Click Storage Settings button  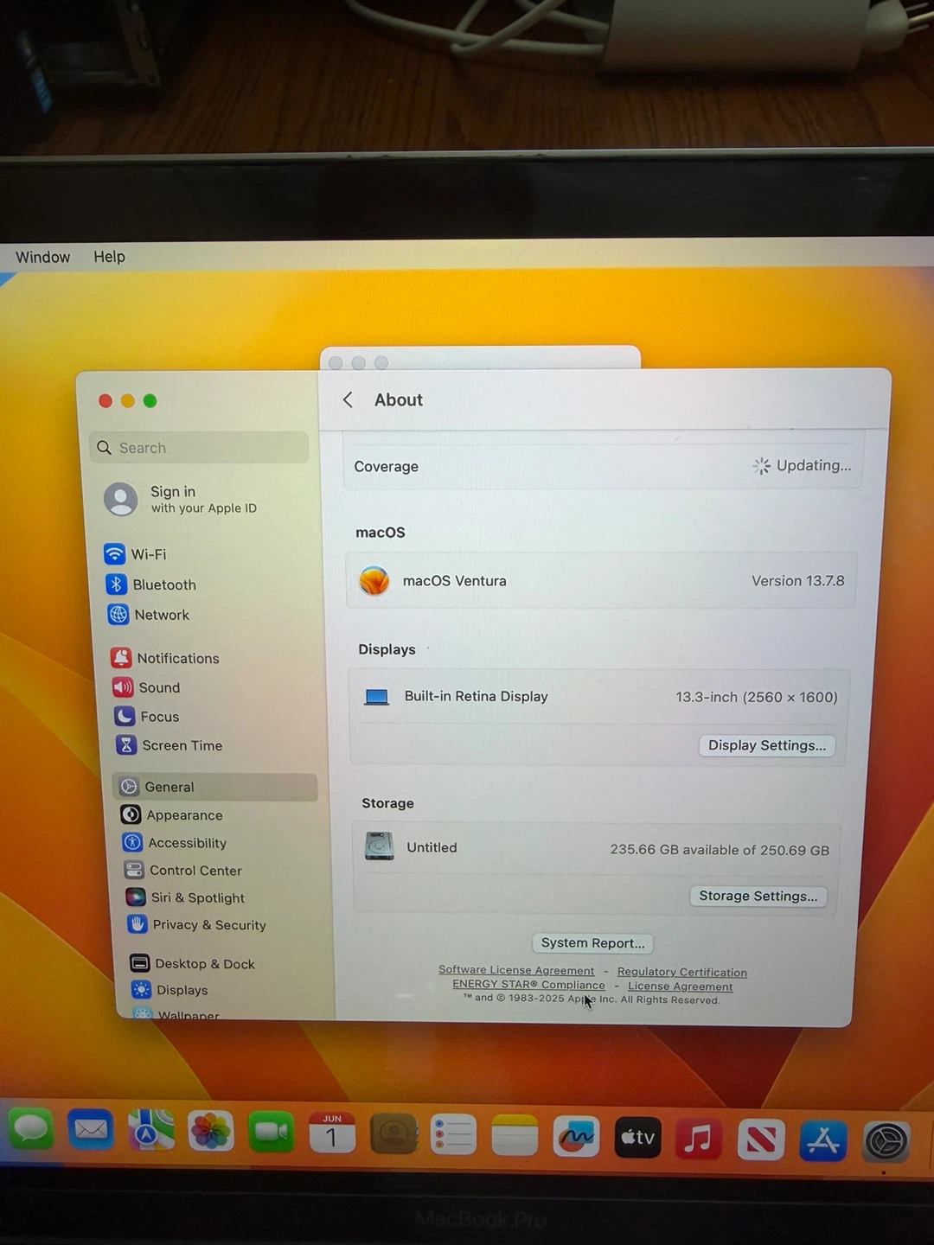758,896
